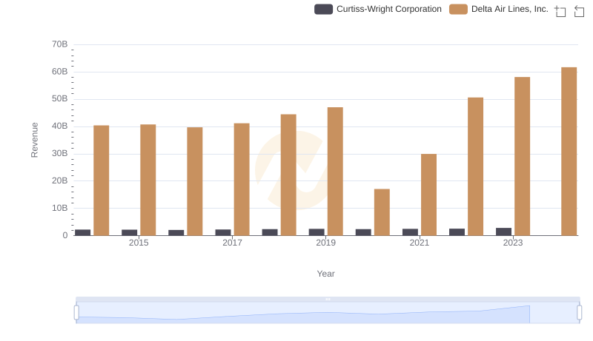Viewport: 593px width, 341px height.
Task: Click the Delta bar above the 2017 label
Action: [x=242, y=179]
